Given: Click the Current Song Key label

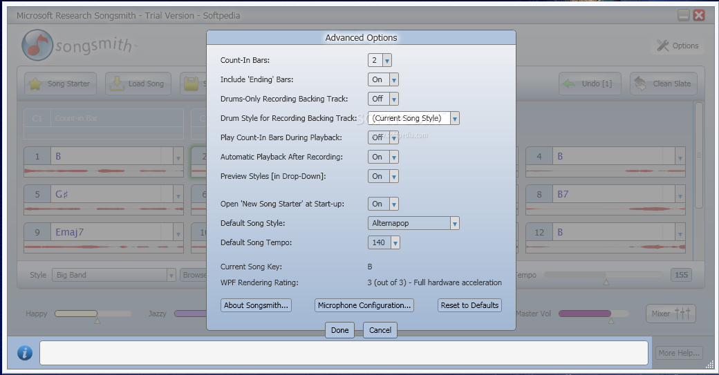Looking at the screenshot, I should pos(251,267).
